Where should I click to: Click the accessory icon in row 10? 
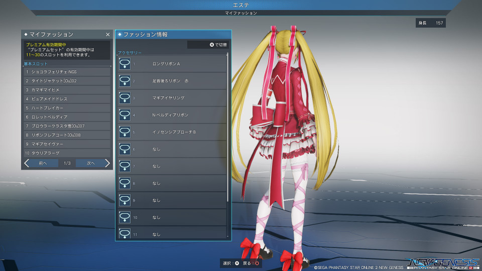(125, 217)
